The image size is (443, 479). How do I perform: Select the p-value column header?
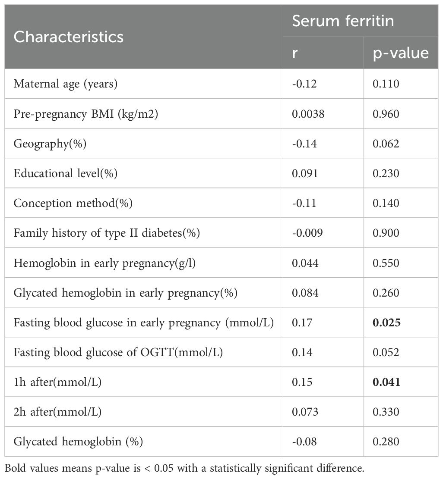click(400, 53)
